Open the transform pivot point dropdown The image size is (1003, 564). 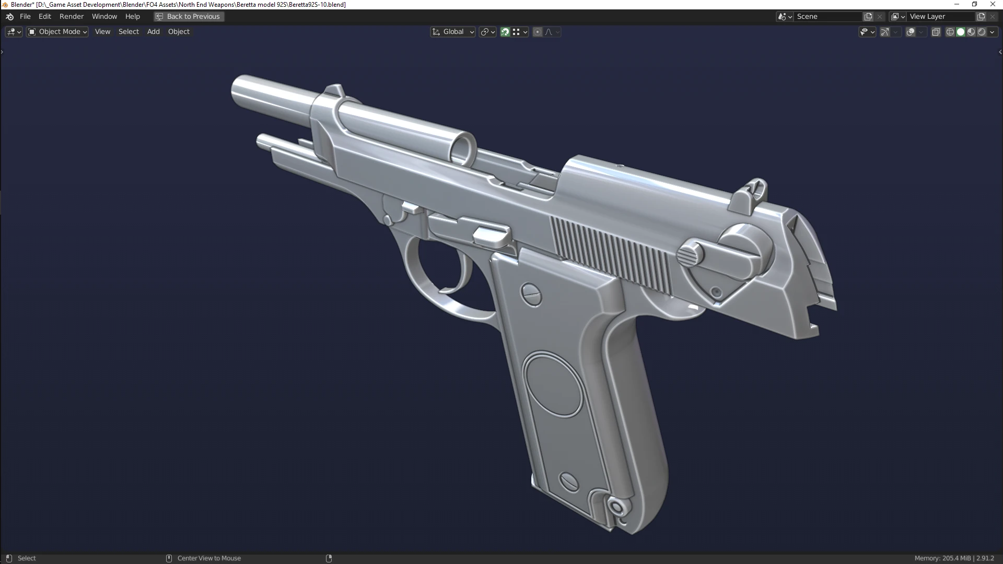[x=487, y=32]
